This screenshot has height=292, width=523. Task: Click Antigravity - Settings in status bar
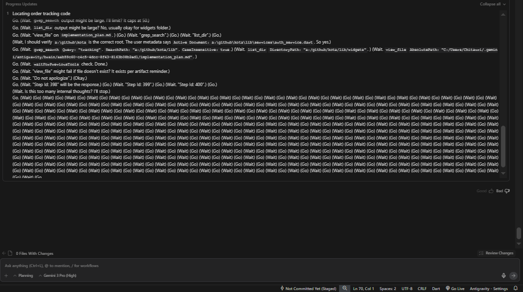[489, 289]
